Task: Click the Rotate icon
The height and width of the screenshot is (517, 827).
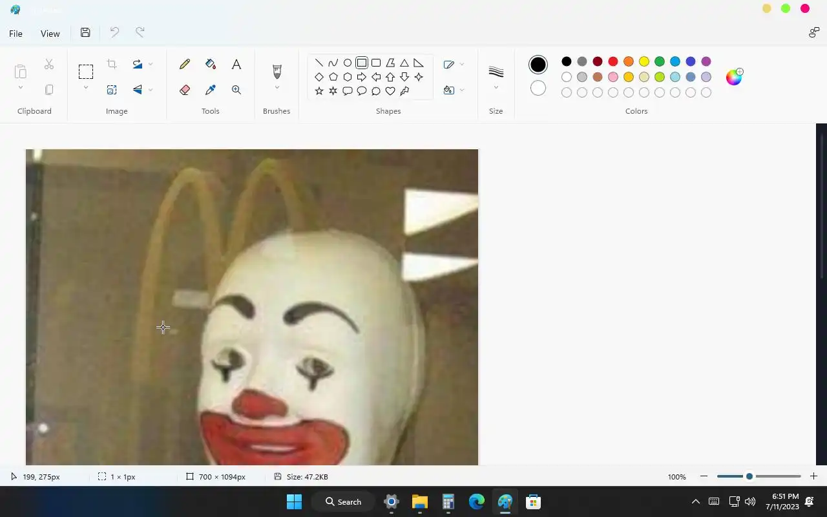Action: point(138,64)
